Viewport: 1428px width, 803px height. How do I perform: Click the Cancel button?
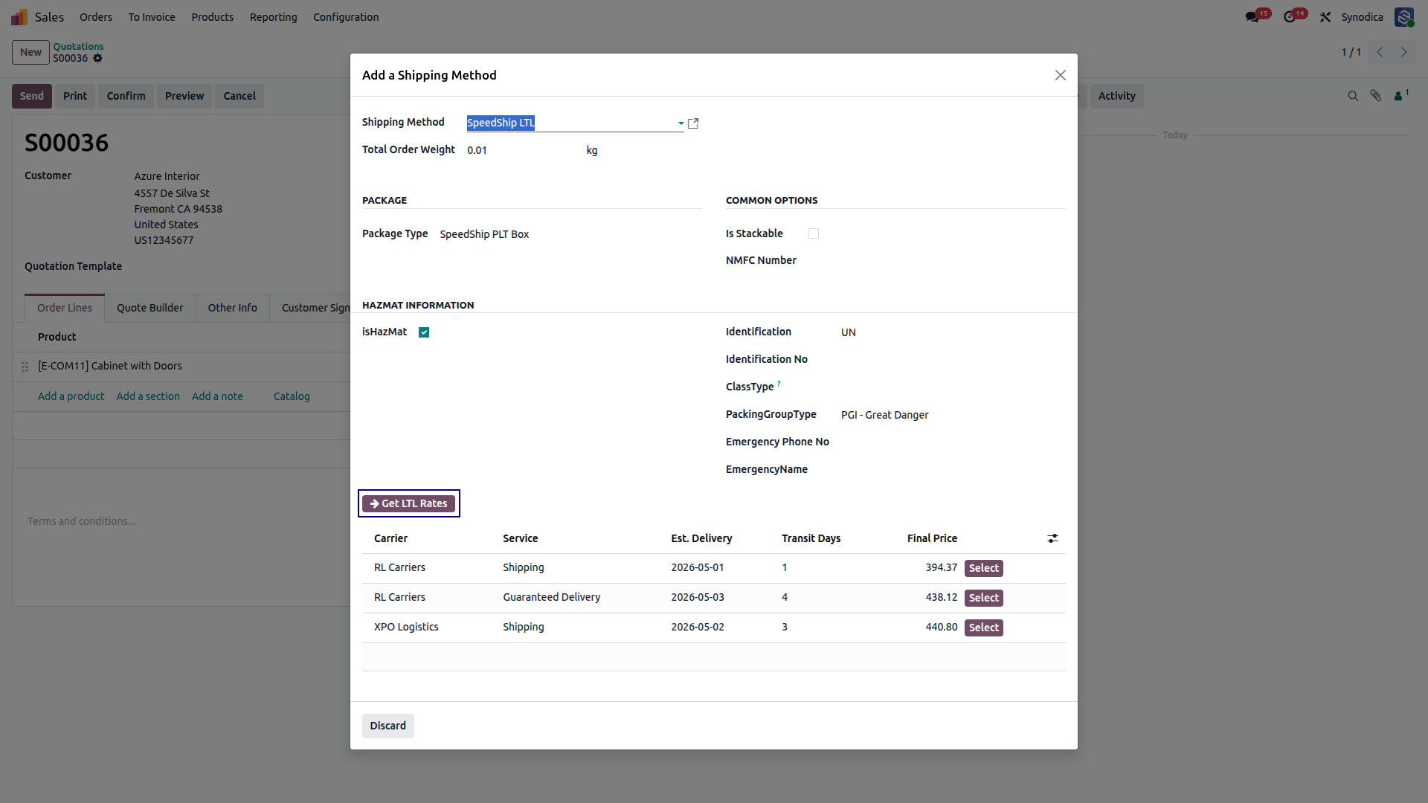pyautogui.click(x=239, y=96)
